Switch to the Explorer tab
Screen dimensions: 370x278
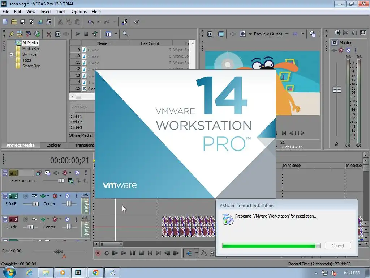pyautogui.click(x=54, y=145)
